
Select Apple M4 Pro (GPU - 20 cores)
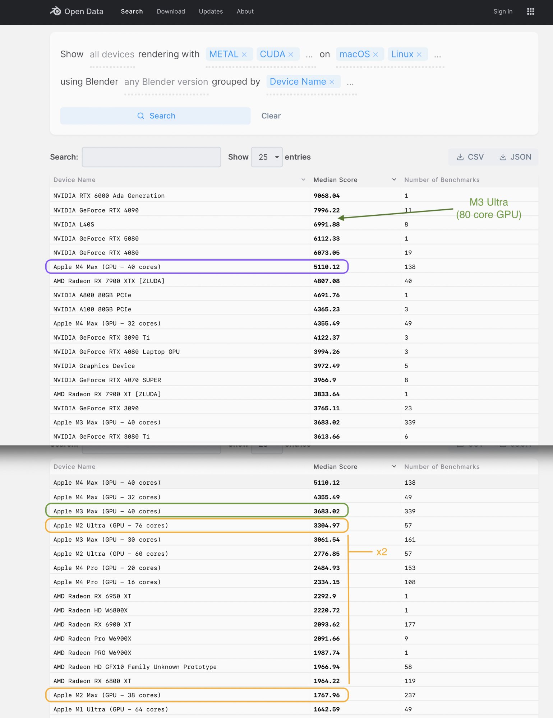107,568
